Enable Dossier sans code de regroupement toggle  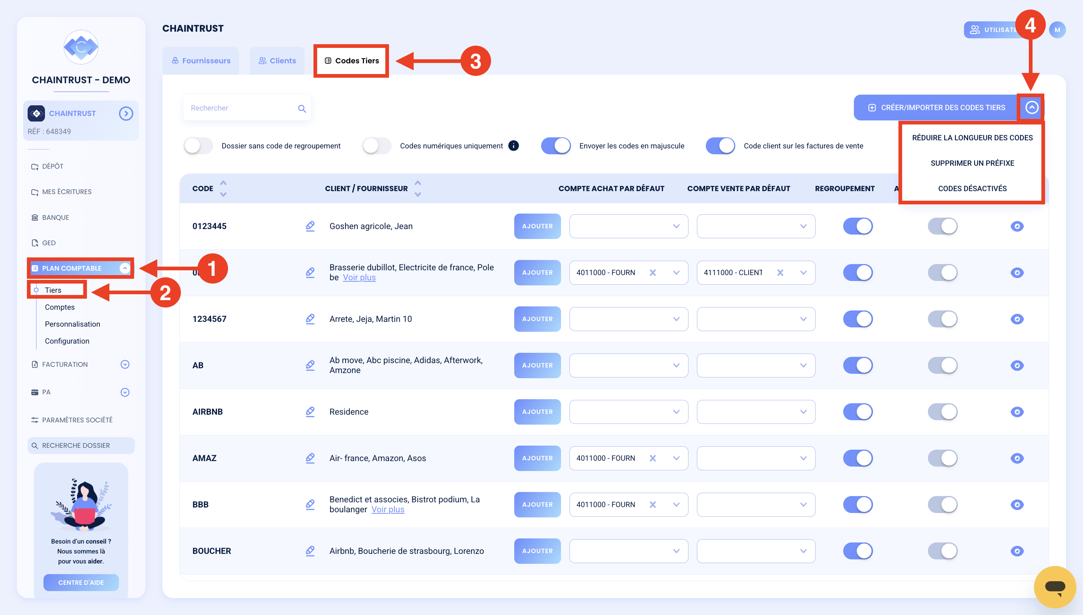coord(199,146)
